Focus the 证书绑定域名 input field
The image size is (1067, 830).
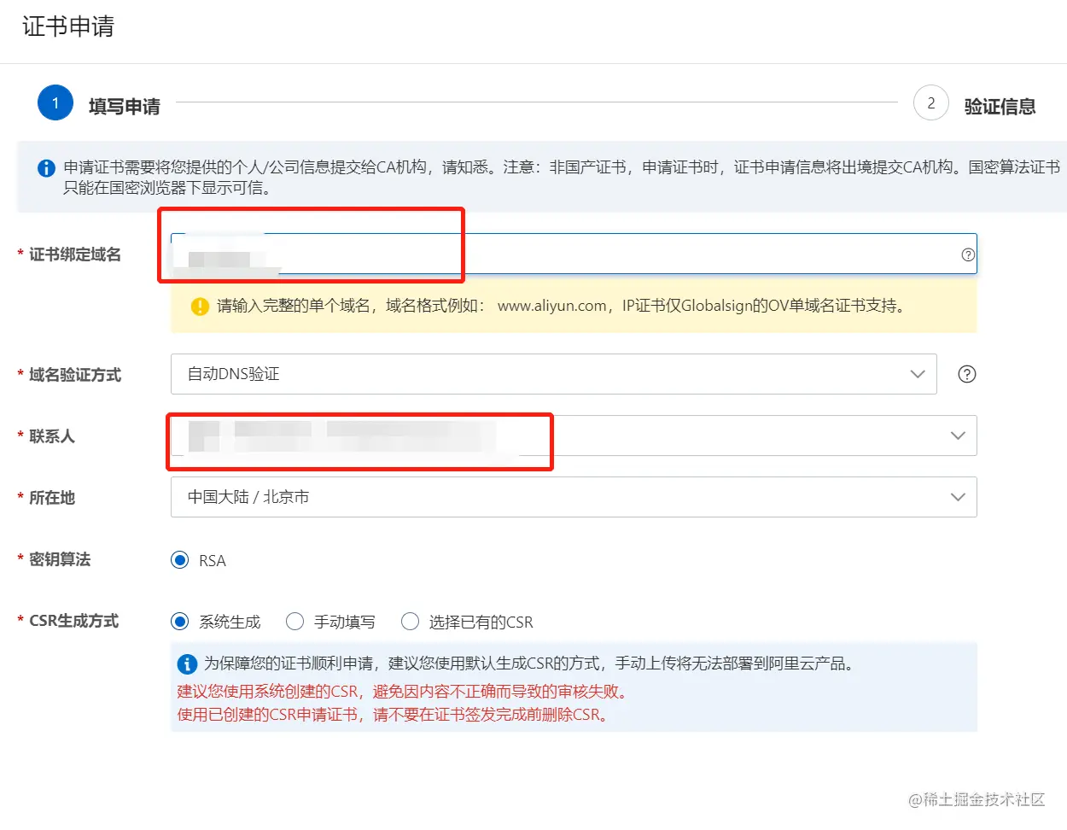point(574,254)
